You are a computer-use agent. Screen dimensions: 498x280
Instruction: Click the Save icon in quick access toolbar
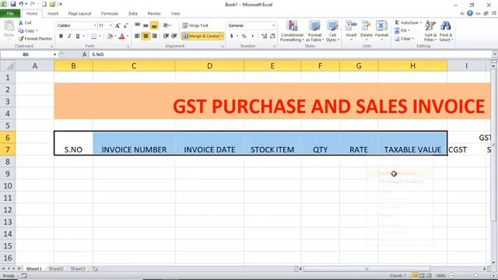click(13, 5)
